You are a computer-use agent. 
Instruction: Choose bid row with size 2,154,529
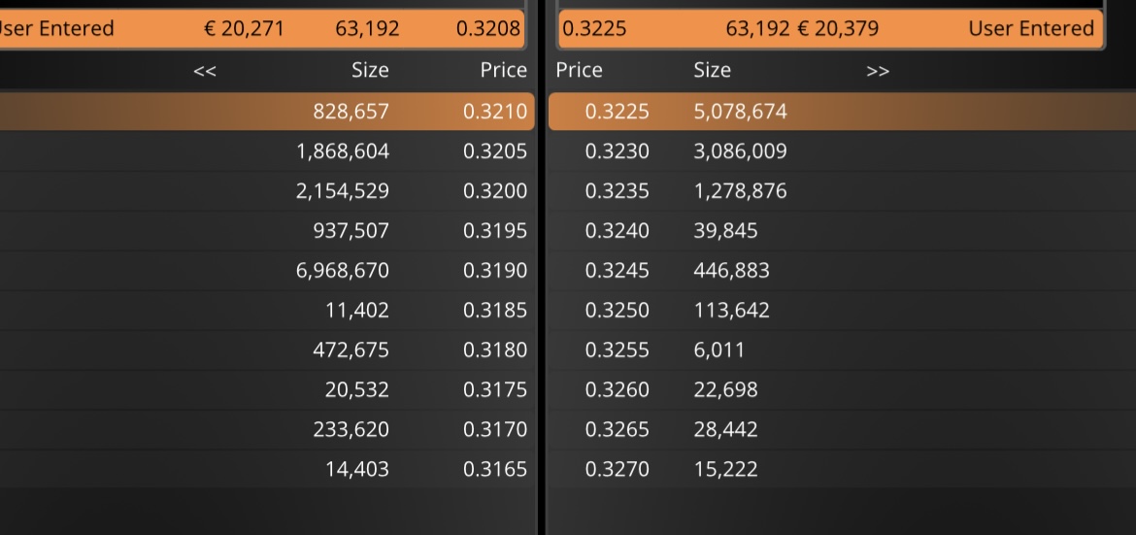click(x=267, y=190)
